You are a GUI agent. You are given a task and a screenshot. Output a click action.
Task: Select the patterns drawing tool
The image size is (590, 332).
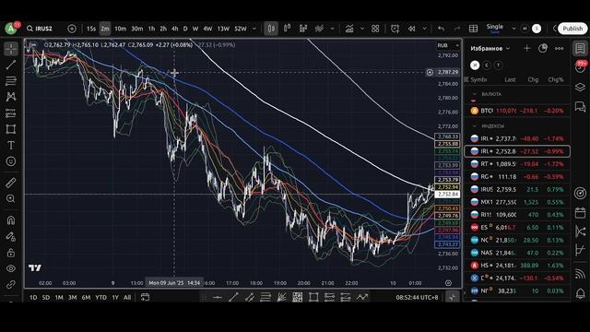[11, 97]
